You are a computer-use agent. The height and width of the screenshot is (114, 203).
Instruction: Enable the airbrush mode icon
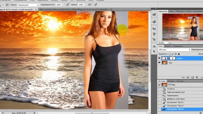click(90, 5)
